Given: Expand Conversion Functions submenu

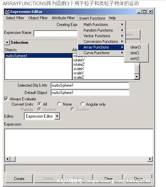Looking at the screenshot, I should 101,42.
